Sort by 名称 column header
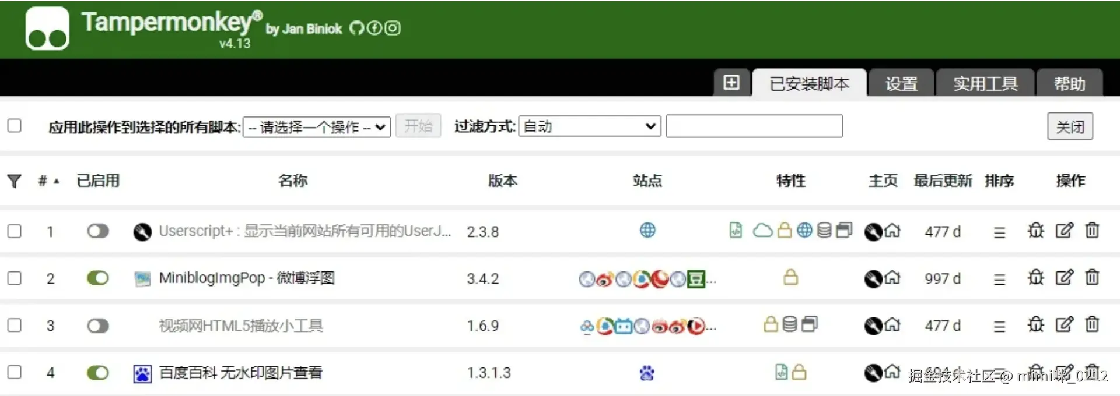The image size is (1120, 396). coord(293,181)
